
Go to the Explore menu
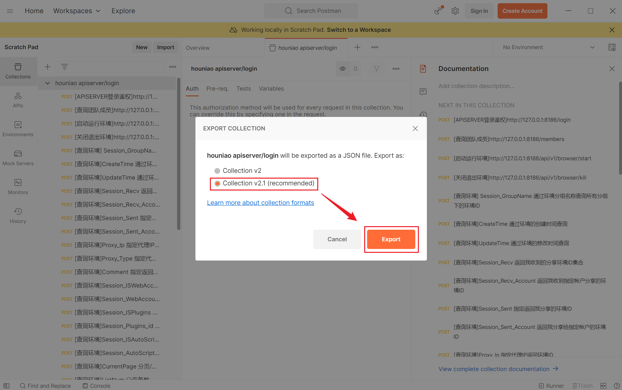(123, 11)
